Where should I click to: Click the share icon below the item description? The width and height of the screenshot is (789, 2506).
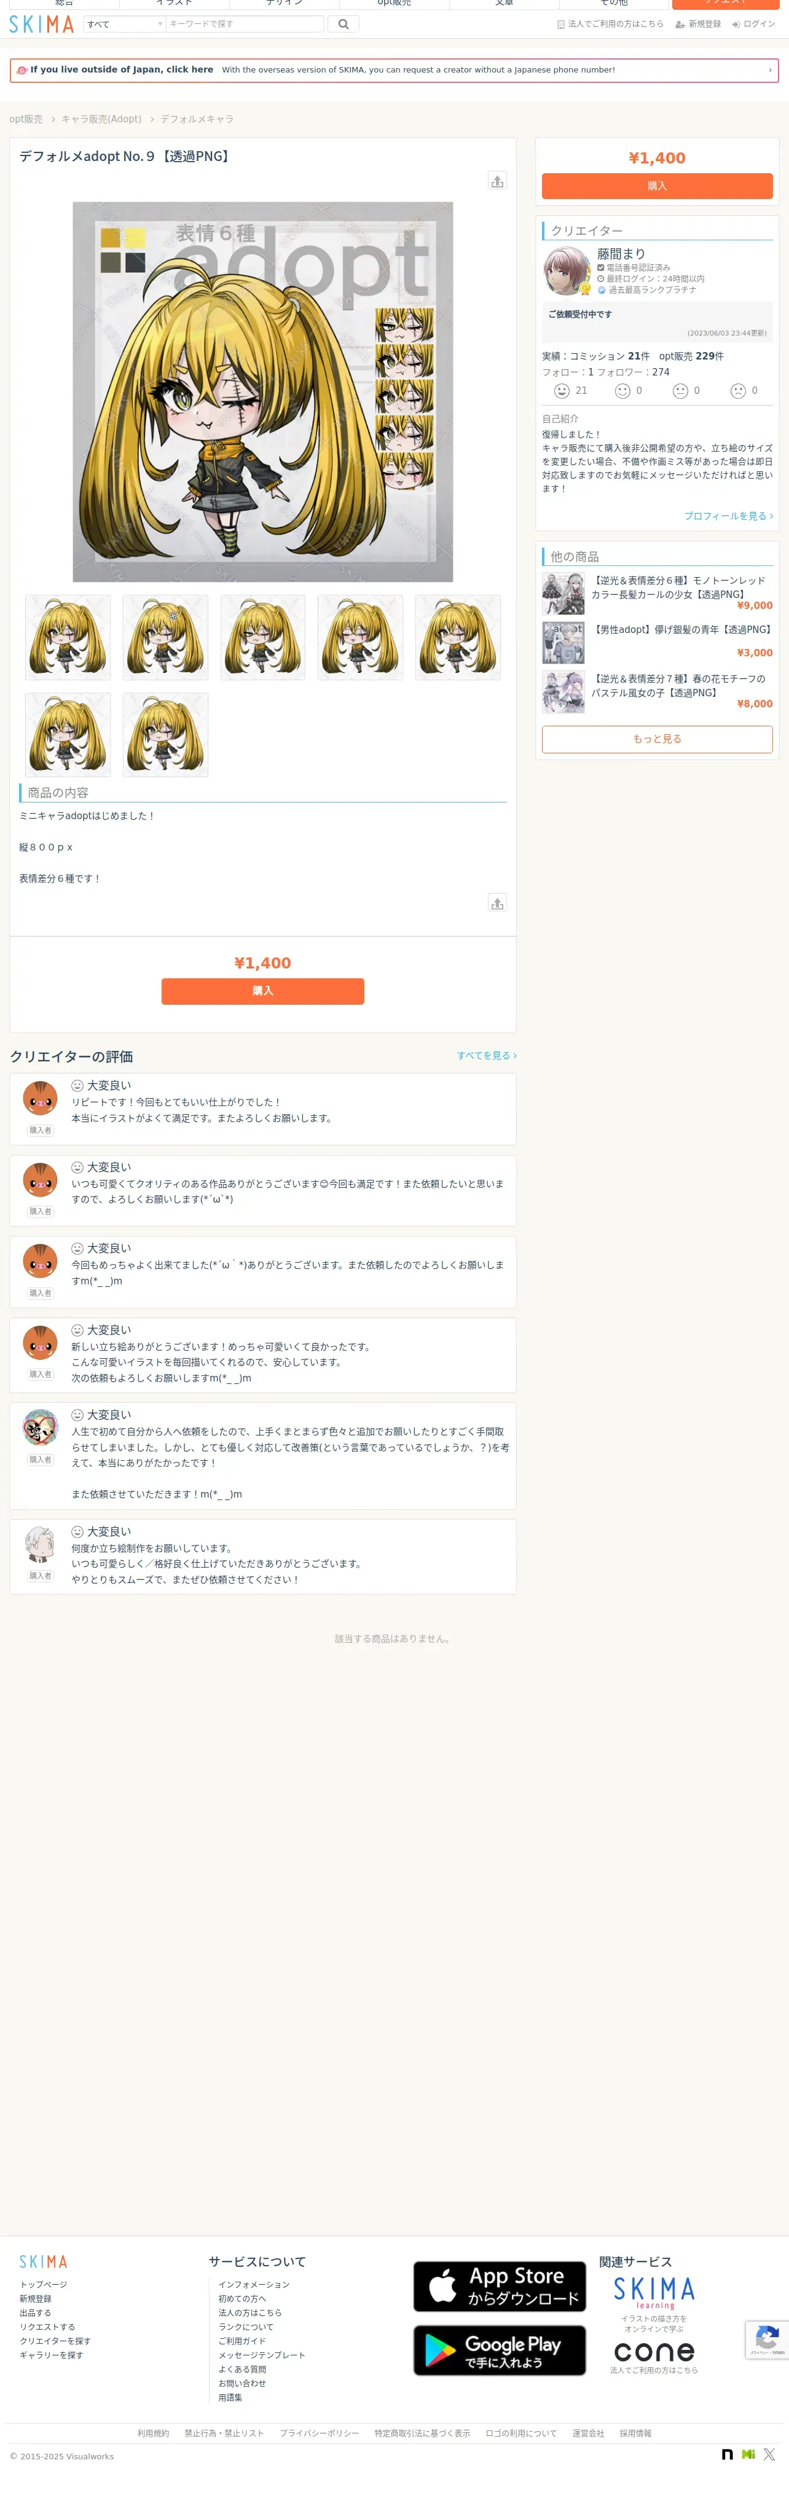click(497, 903)
